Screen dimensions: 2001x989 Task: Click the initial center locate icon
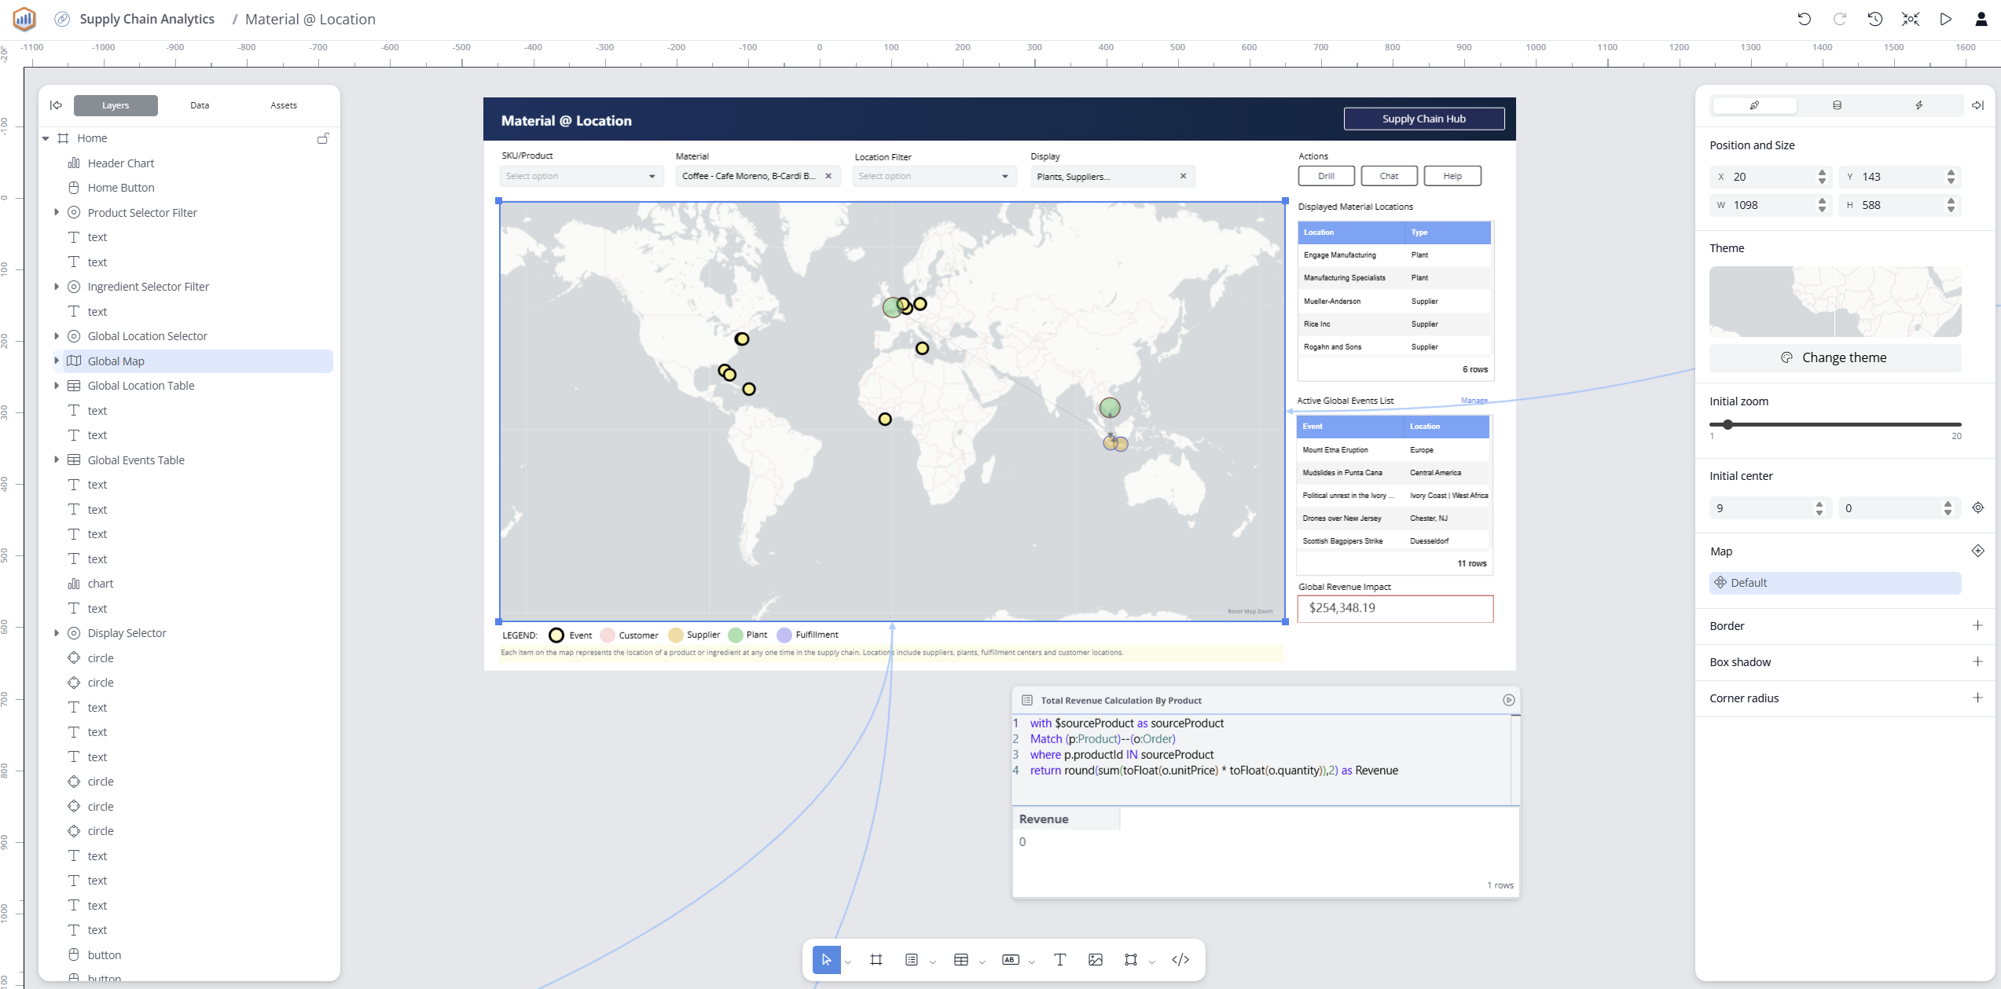pos(1978,508)
